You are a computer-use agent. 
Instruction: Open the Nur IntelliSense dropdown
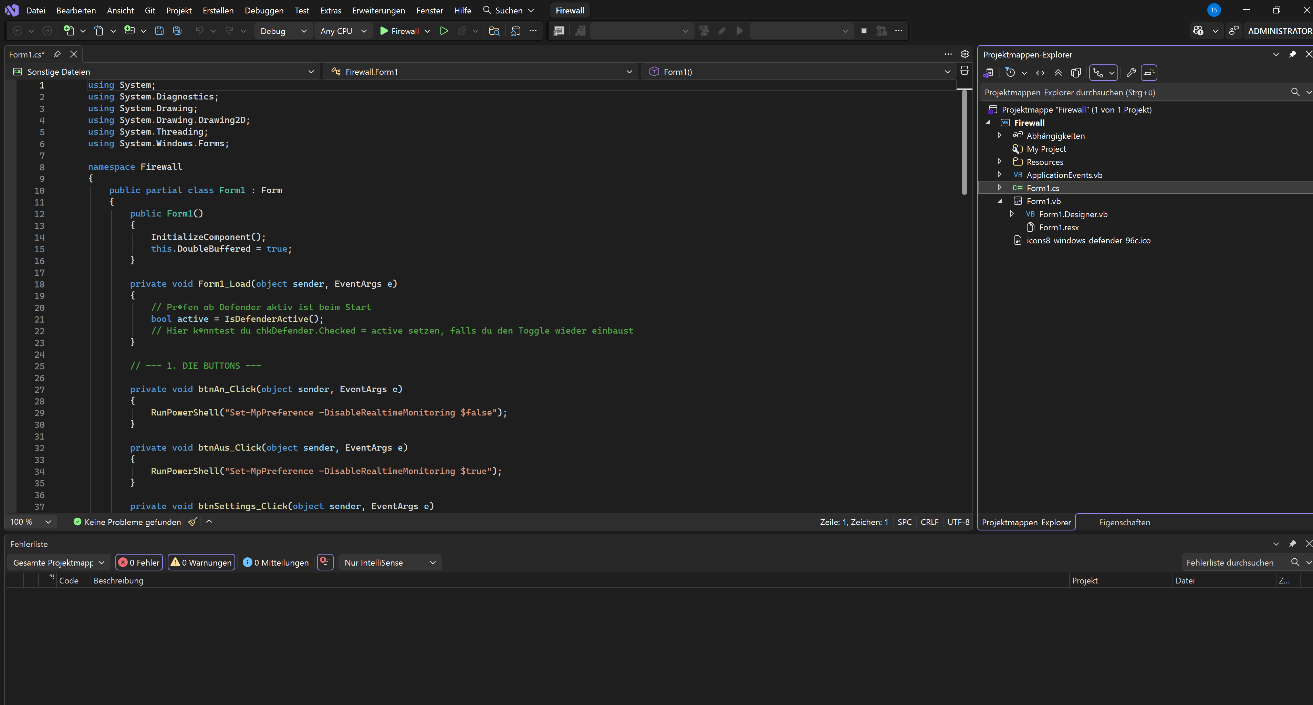click(390, 562)
